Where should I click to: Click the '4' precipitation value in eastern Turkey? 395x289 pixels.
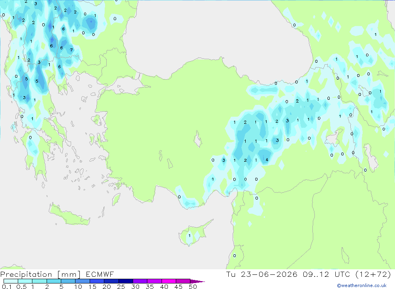pos(267,160)
